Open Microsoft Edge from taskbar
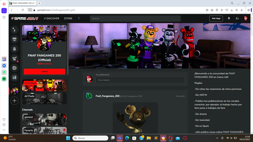 (127, 138)
